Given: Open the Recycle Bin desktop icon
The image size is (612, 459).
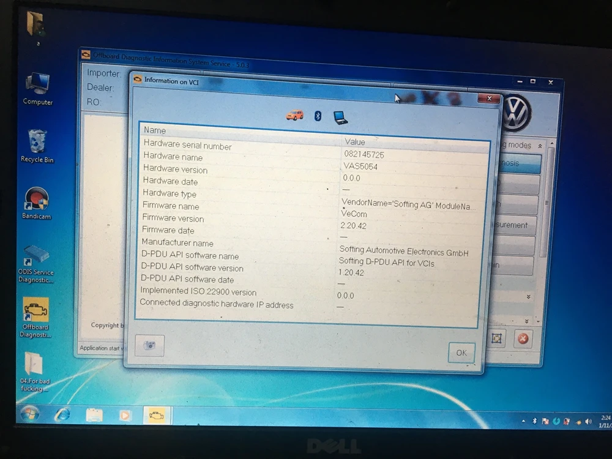Looking at the screenshot, I should pyautogui.click(x=37, y=146).
